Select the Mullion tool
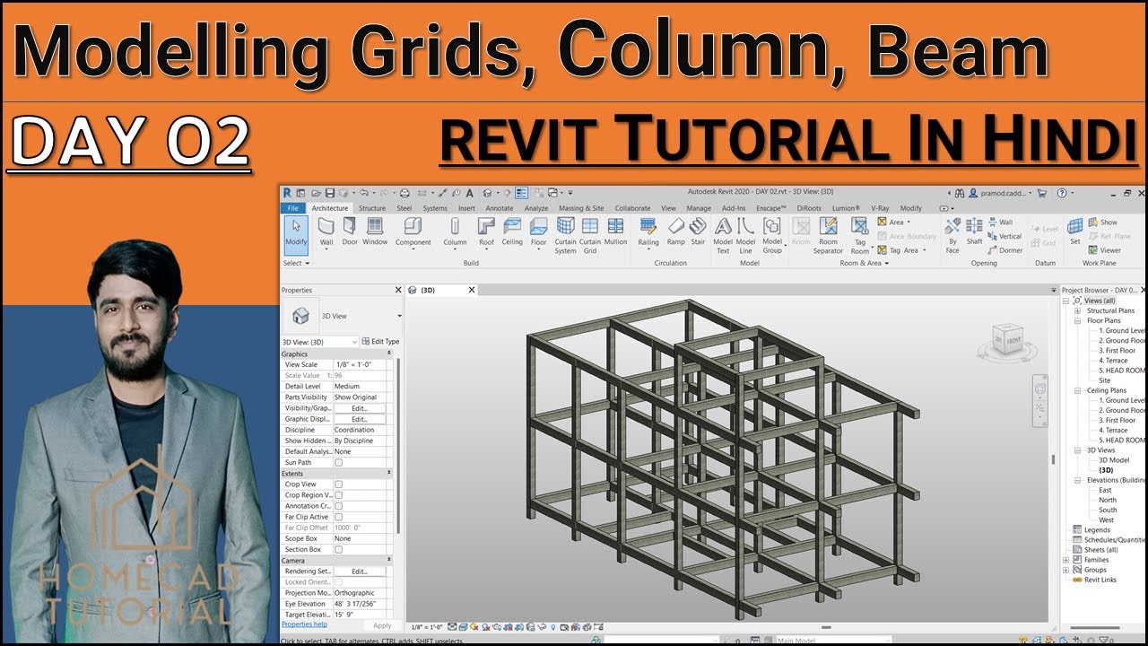This screenshot has width=1148, height=646. tap(615, 231)
